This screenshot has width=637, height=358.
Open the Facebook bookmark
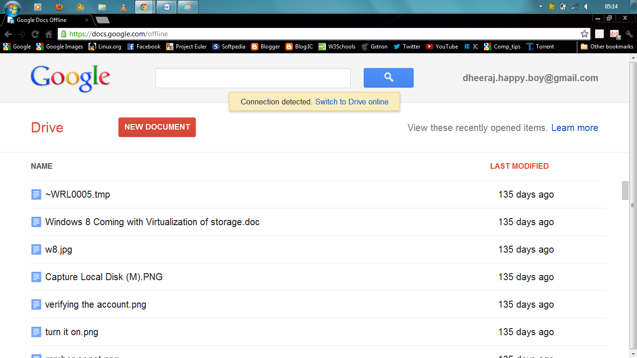(x=144, y=47)
